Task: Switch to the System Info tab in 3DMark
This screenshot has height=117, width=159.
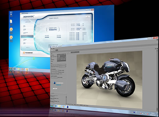Action: [26, 33]
